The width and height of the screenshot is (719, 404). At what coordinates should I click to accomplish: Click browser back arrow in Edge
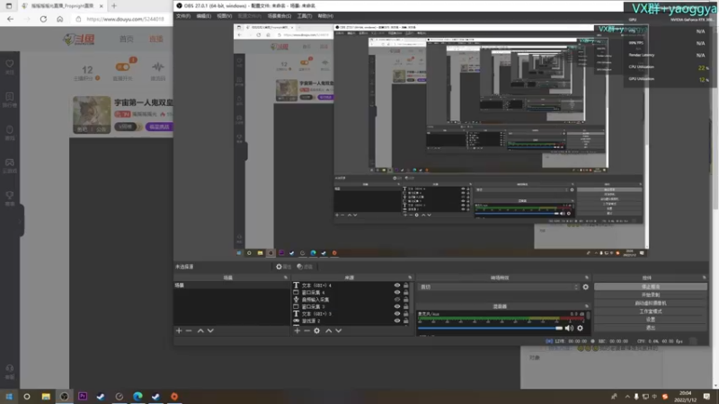(x=10, y=19)
